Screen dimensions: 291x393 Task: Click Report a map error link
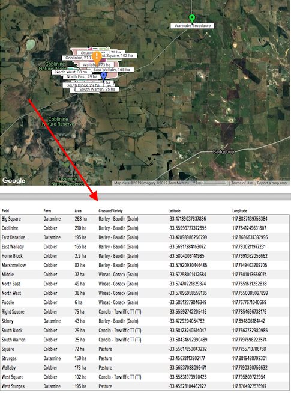point(272,183)
